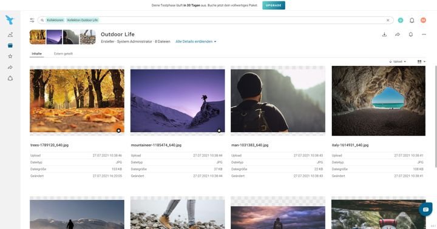Click the man header preview thumbnail of collection
The width and height of the screenshot is (437, 229).
point(71,37)
